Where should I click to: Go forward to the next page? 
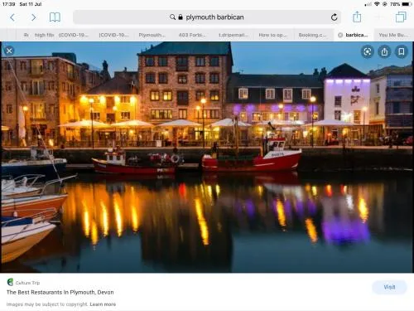(33, 17)
